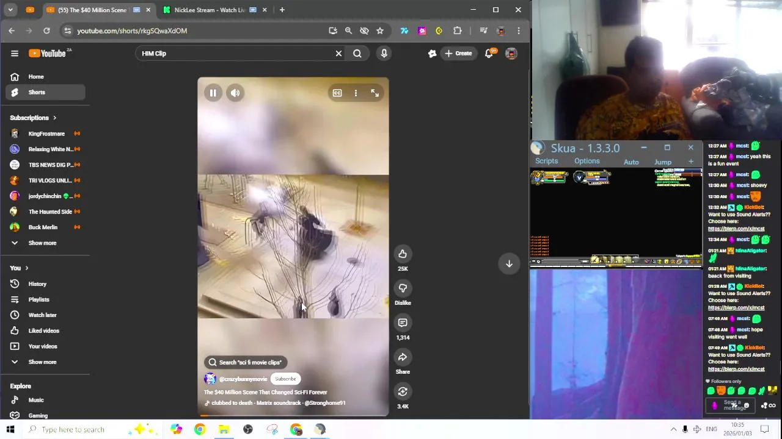Open History in the sidebar
The image size is (782, 439).
click(x=45, y=284)
